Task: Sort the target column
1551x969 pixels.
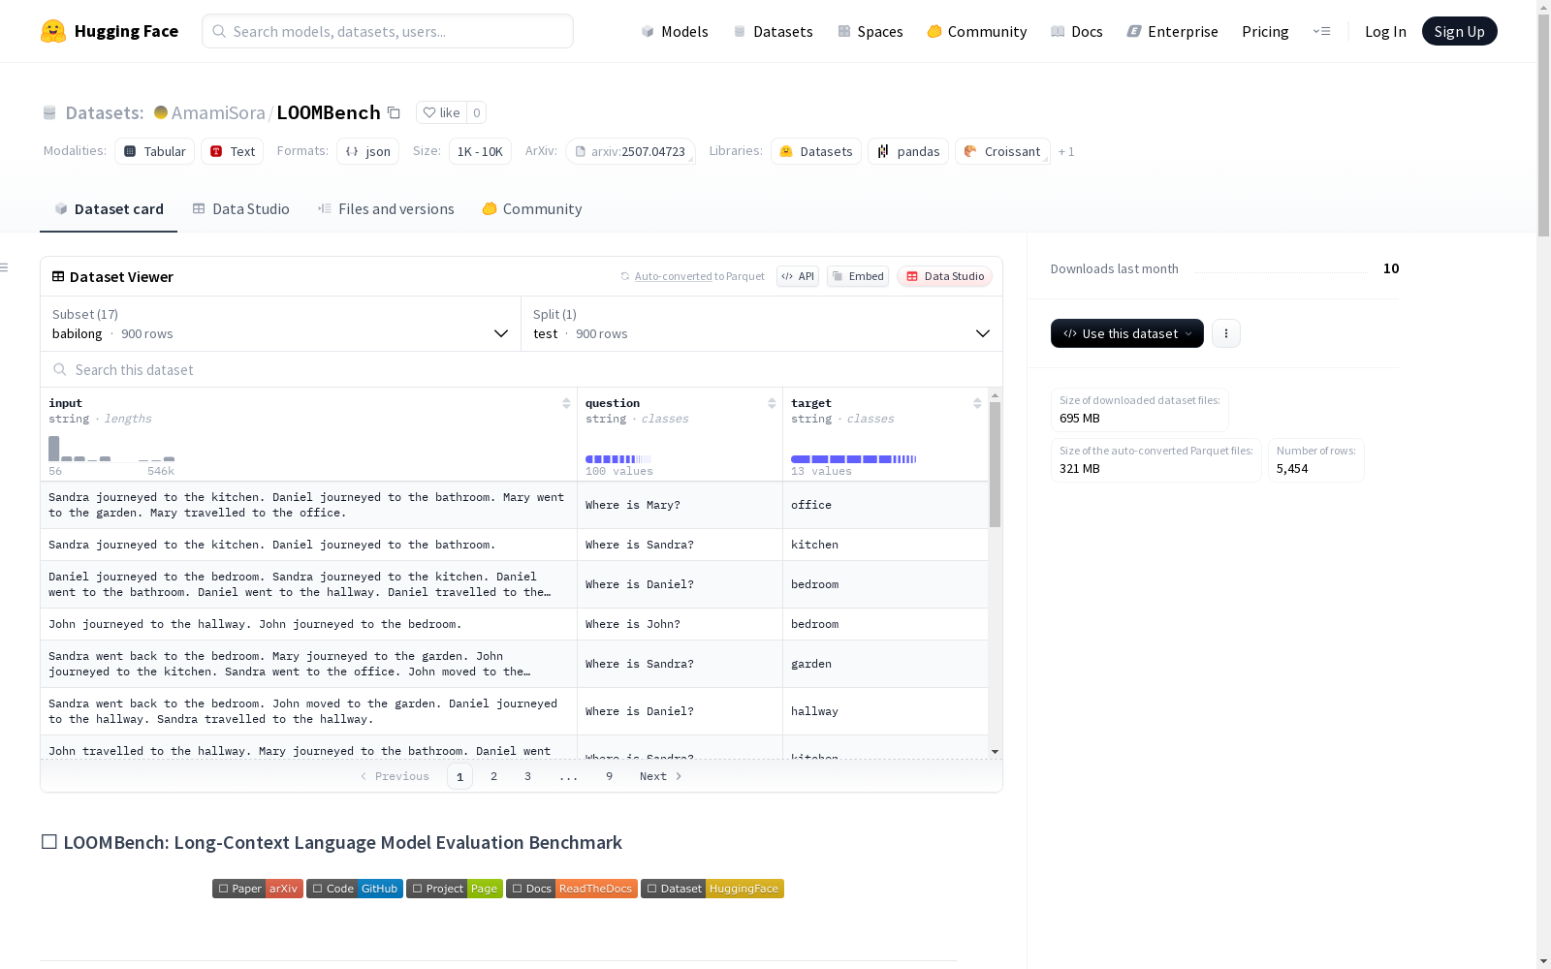Action: (977, 403)
